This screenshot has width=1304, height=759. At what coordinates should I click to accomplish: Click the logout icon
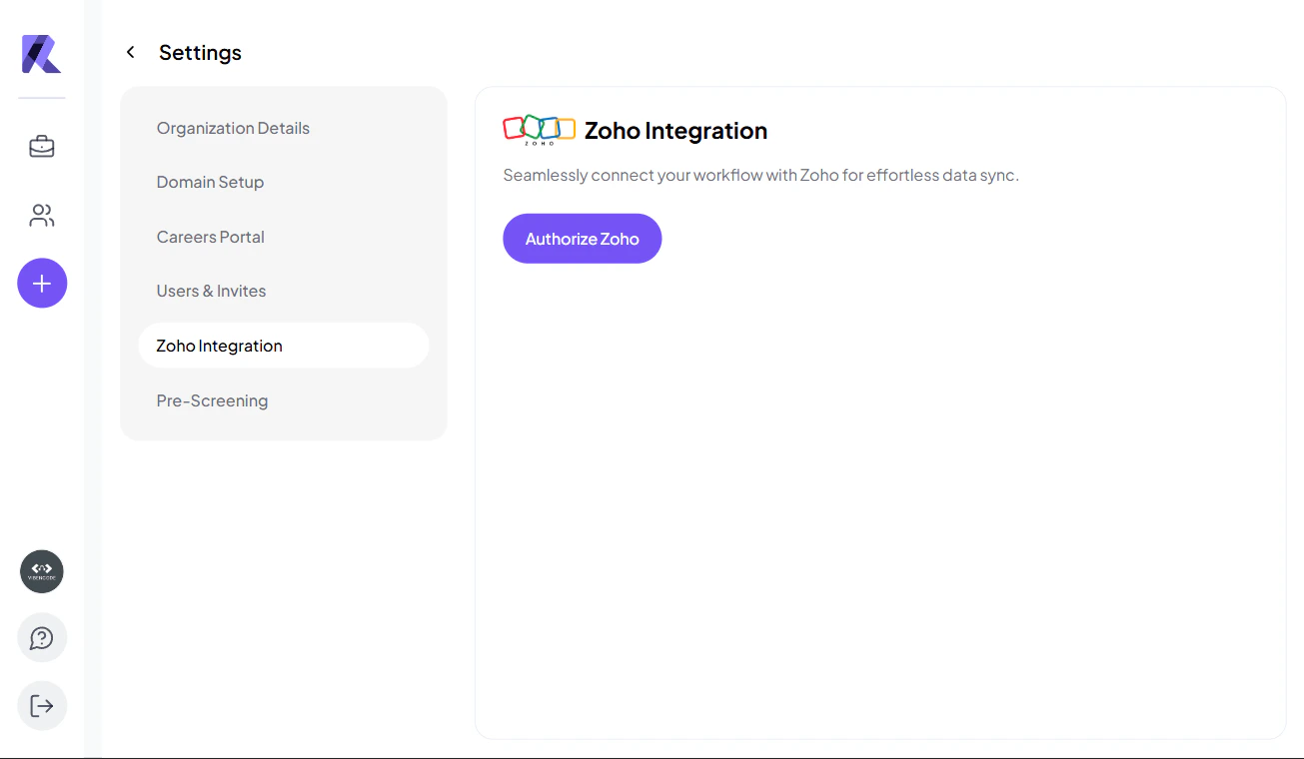pyautogui.click(x=42, y=706)
